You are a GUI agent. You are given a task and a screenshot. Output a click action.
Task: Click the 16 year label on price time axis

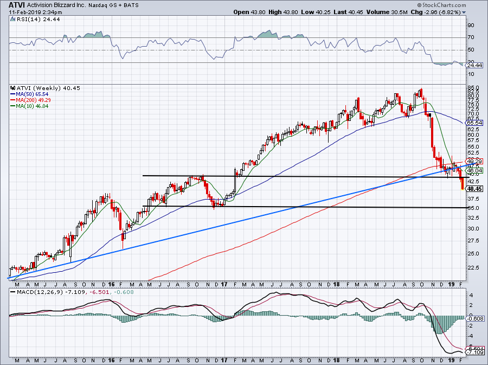pyautogui.click(x=112, y=284)
